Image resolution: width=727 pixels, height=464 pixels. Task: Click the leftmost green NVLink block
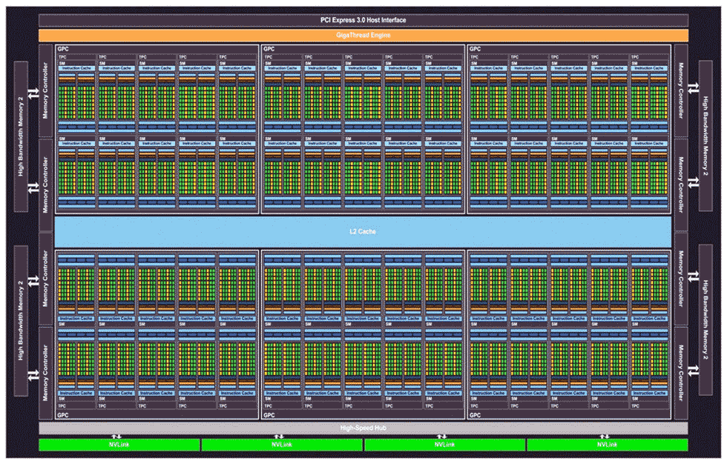pyautogui.click(x=119, y=445)
